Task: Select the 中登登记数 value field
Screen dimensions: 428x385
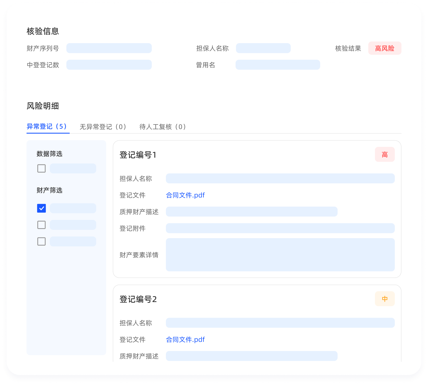Action: click(109, 65)
